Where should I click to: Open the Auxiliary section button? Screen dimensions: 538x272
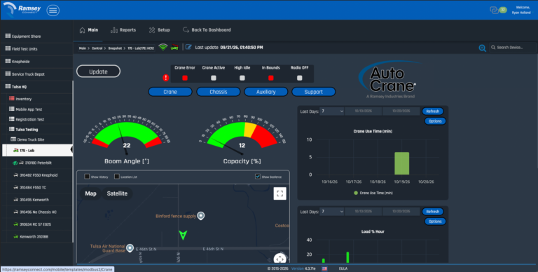(266, 92)
